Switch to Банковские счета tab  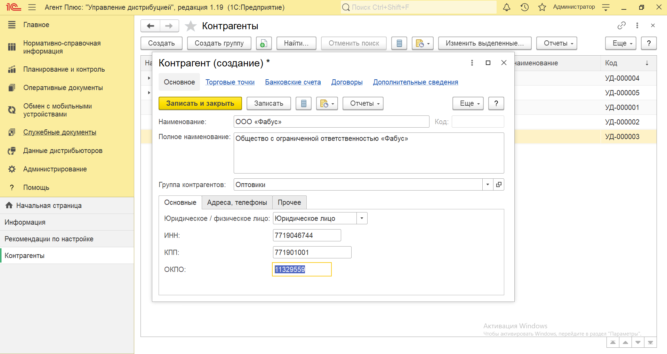pyautogui.click(x=293, y=82)
